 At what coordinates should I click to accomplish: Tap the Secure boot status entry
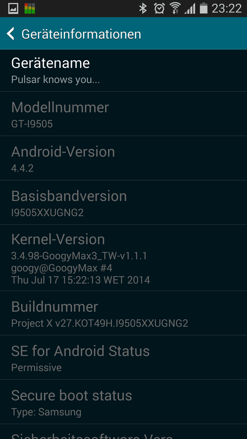123,402
